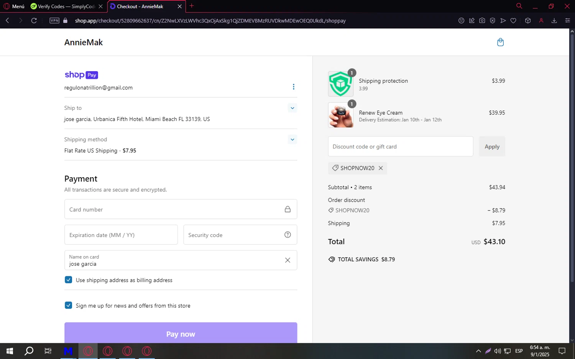
Task: Close the Verify Codes tab
Action: (x=100, y=7)
